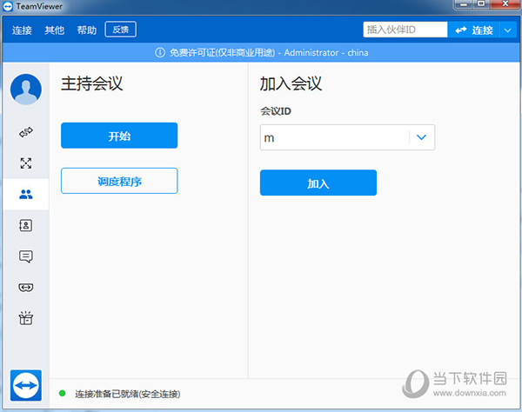522x412 pixels.
Task: Click the 连接准备已就绪(安全连接) status text
Action: pyautogui.click(x=128, y=394)
